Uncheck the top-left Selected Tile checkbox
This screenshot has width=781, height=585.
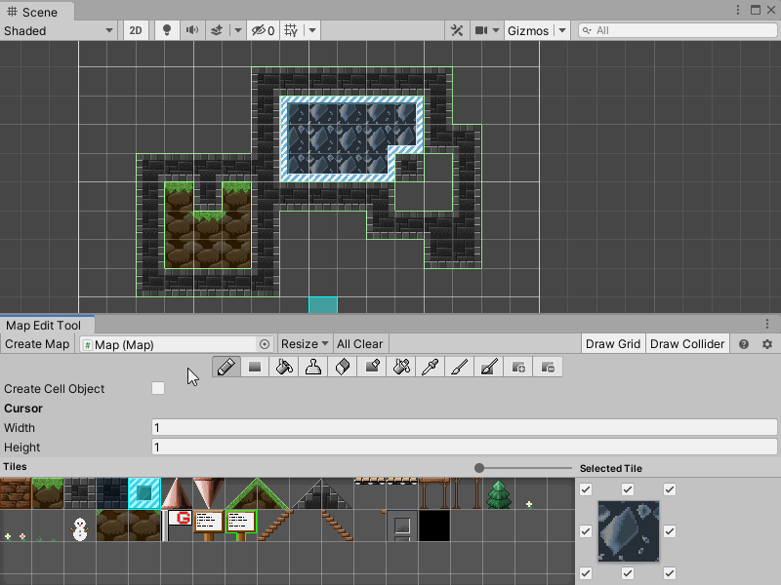[x=586, y=489]
